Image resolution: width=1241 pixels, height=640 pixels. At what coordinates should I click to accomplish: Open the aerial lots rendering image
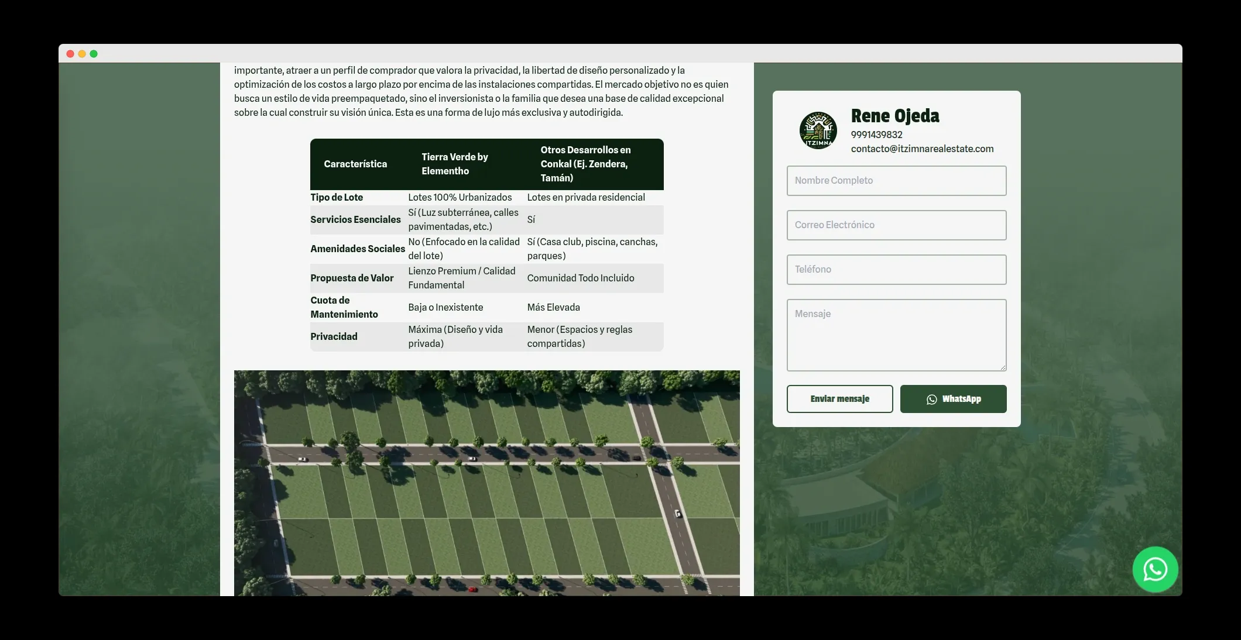[486, 483]
